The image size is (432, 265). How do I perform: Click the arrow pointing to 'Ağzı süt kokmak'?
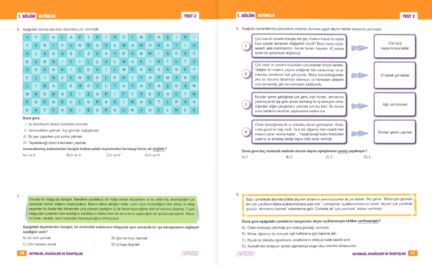[360, 106]
